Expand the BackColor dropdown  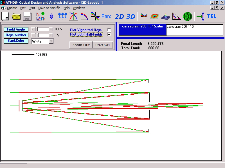click(x=51, y=41)
